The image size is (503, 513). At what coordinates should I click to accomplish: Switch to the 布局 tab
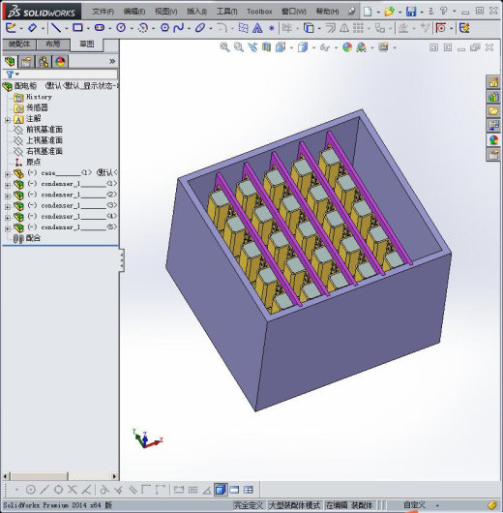coord(53,45)
